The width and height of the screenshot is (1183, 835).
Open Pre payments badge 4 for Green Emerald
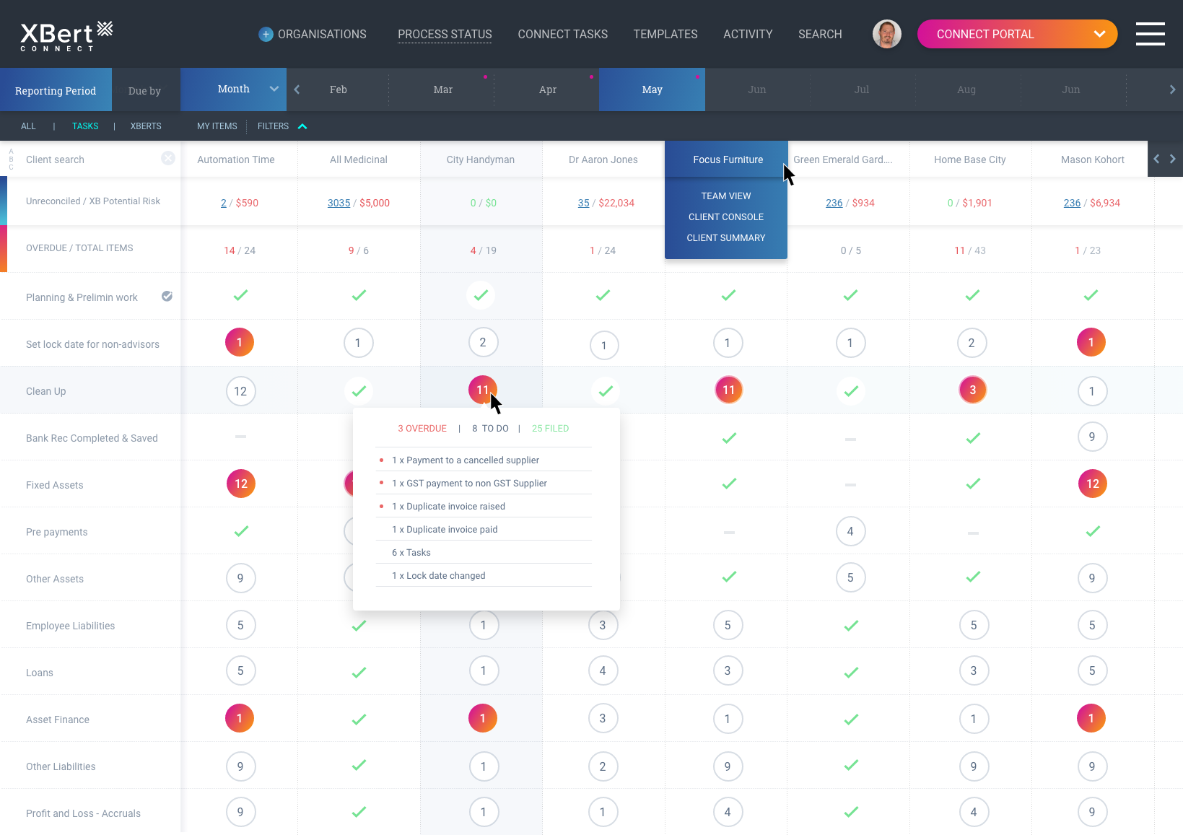click(850, 531)
